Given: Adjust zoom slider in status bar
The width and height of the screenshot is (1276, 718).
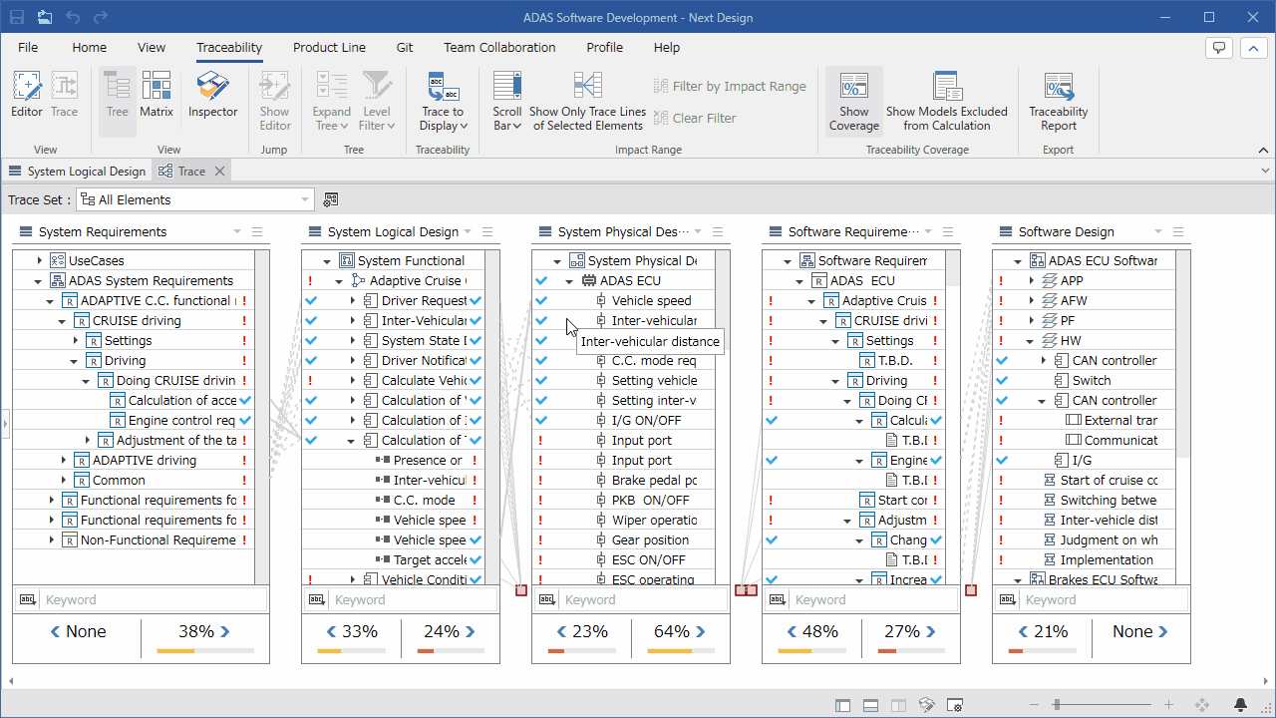Looking at the screenshot, I should pyautogui.click(x=1056, y=705).
